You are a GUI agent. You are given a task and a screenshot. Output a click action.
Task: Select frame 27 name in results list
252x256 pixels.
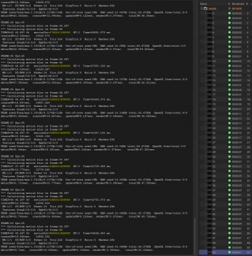click(214, 142)
